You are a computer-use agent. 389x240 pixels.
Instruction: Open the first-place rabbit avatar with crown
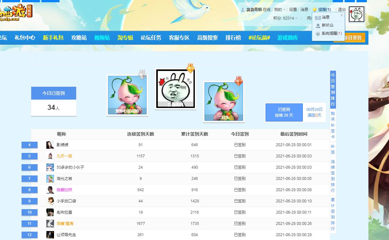(176, 89)
